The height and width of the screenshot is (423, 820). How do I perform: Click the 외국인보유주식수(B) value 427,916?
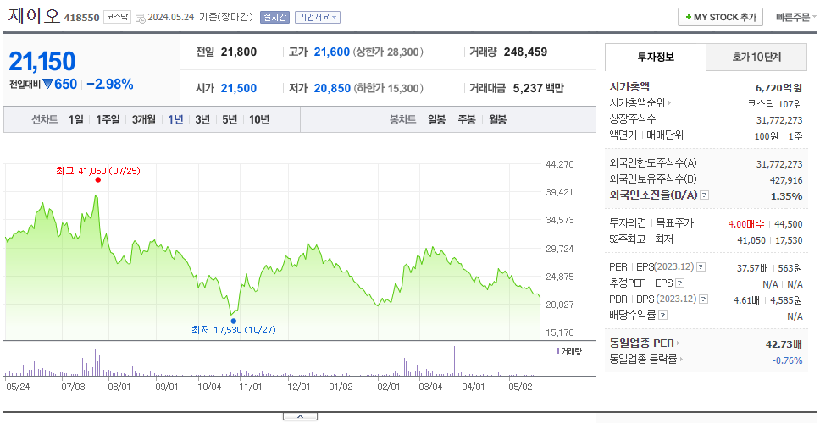786,181
